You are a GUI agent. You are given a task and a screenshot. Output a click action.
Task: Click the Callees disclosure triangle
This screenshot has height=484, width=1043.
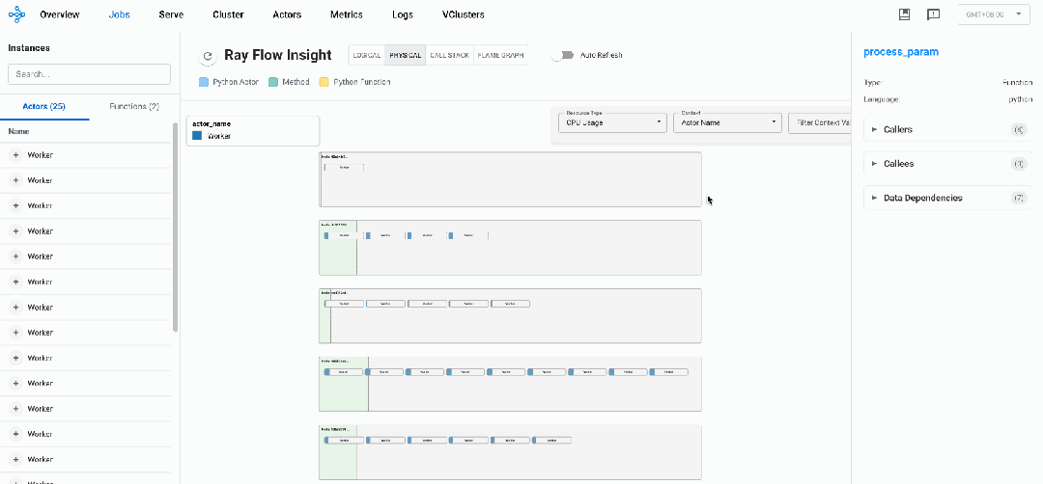tap(875, 163)
